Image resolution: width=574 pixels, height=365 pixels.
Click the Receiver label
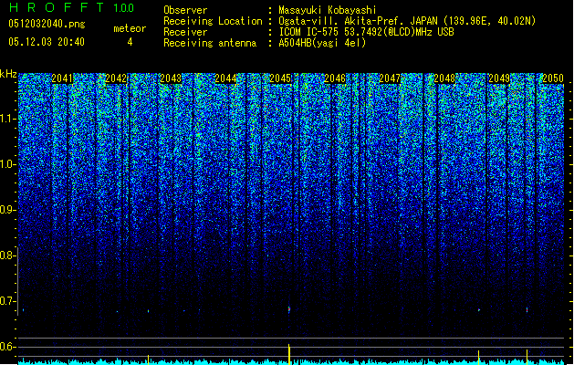[185, 32]
